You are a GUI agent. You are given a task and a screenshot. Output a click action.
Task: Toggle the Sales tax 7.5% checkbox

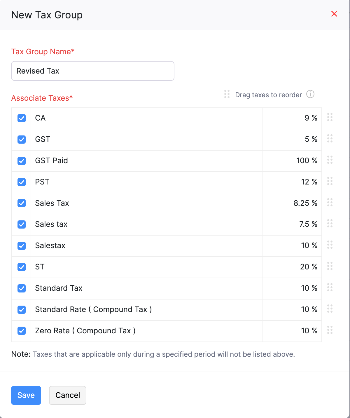[21, 224]
